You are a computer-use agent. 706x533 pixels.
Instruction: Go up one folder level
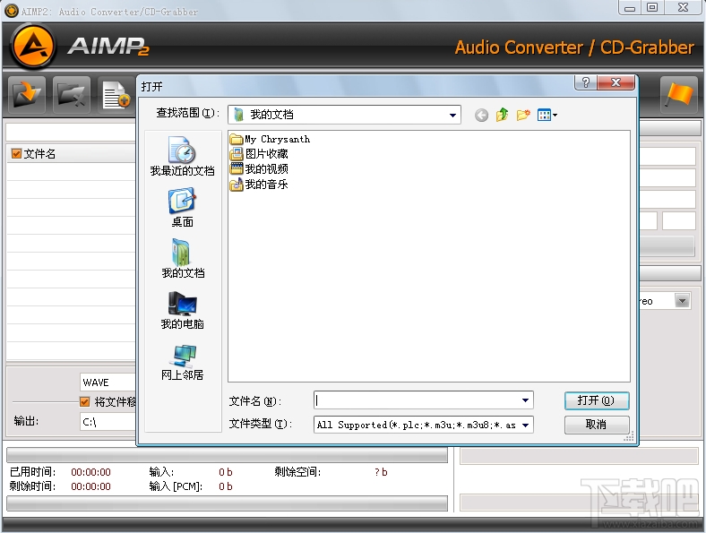click(x=502, y=115)
